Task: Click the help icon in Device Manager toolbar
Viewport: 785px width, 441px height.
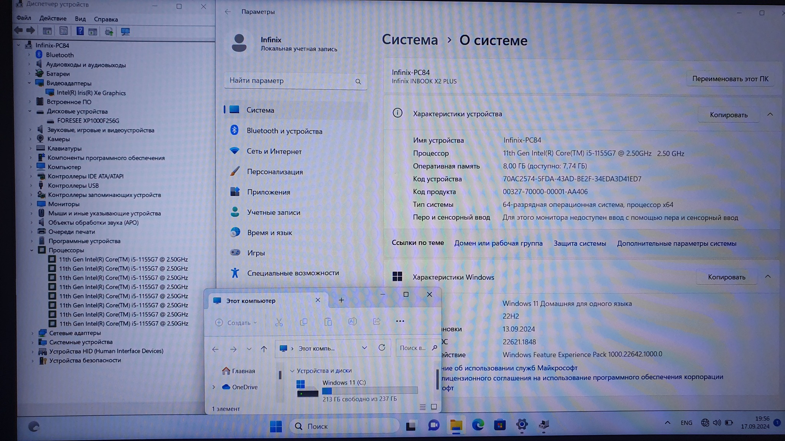Action: [x=80, y=31]
